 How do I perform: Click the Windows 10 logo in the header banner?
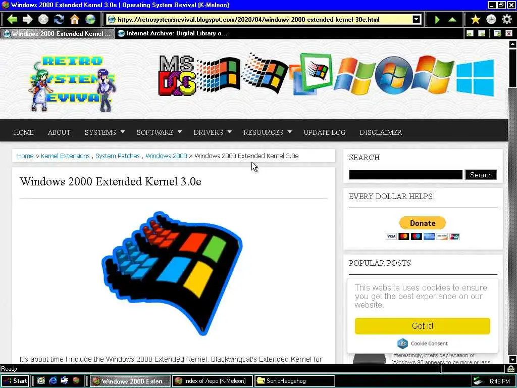click(x=475, y=78)
